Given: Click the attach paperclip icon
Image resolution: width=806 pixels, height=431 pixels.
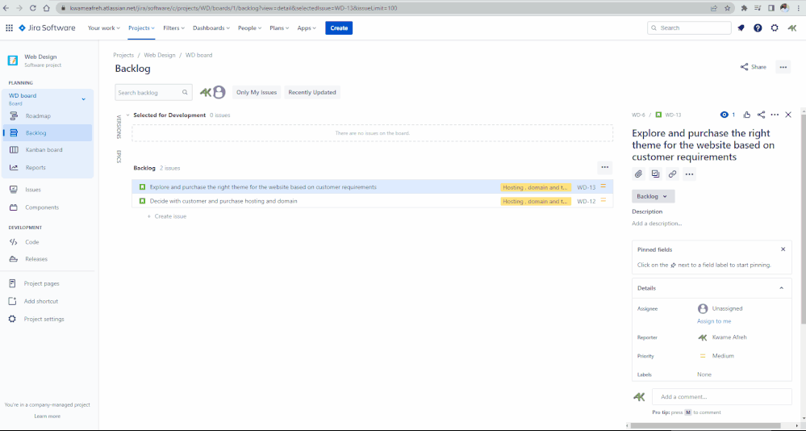Looking at the screenshot, I should point(638,174).
